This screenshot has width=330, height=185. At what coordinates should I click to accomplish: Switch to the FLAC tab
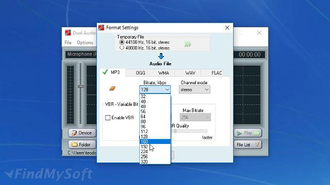(217, 73)
